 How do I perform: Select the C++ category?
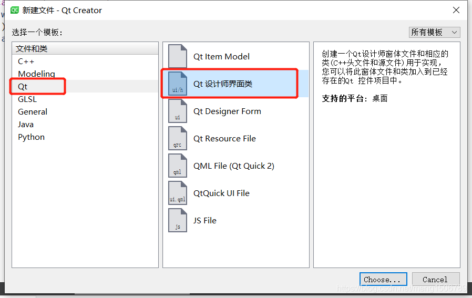pos(85,61)
